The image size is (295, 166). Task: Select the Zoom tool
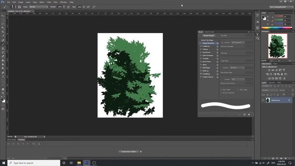3,93
